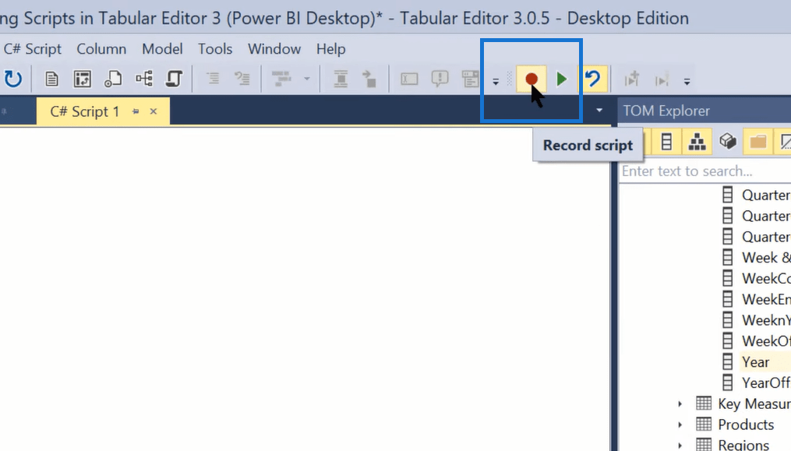791x451 pixels.
Task: Select the Year column in the tree
Action: pos(755,362)
